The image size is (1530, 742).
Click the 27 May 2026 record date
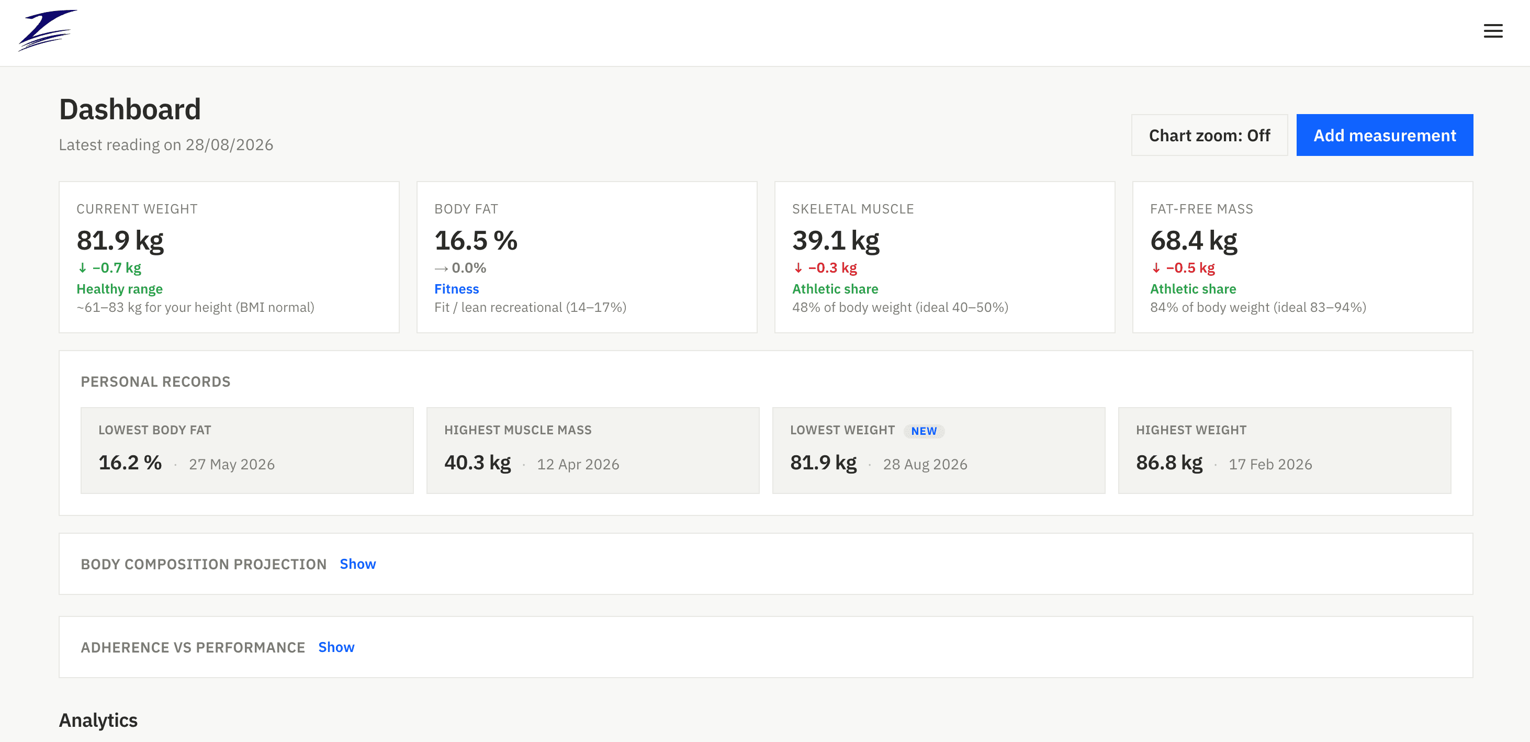tap(232, 464)
